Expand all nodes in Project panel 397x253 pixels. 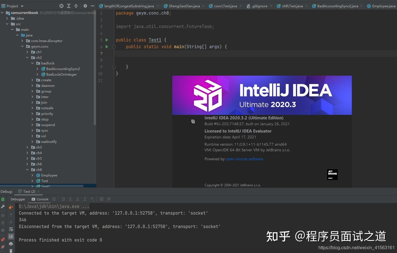click(69, 6)
